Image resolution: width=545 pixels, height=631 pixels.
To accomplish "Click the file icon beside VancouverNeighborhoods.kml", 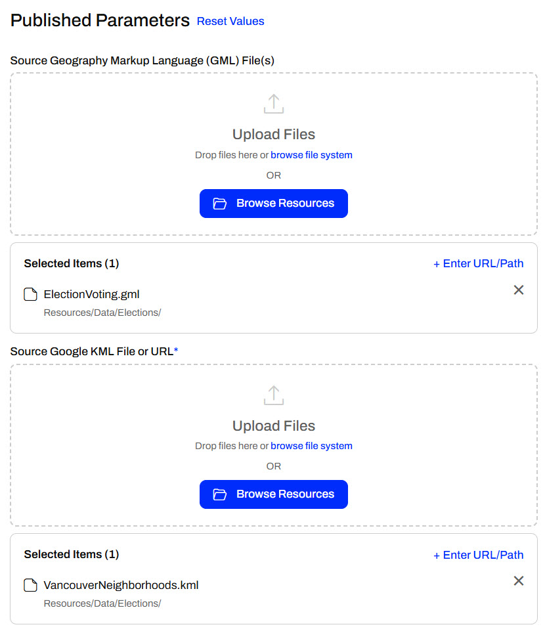I will click(x=30, y=585).
